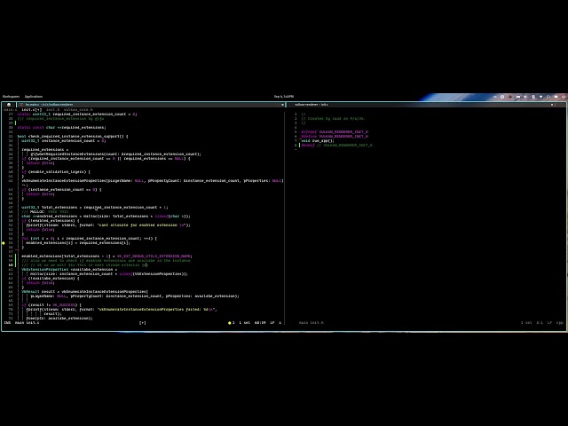Click the INS mode indicator in statusline
This screenshot has width=568, height=426.
tap(7, 323)
